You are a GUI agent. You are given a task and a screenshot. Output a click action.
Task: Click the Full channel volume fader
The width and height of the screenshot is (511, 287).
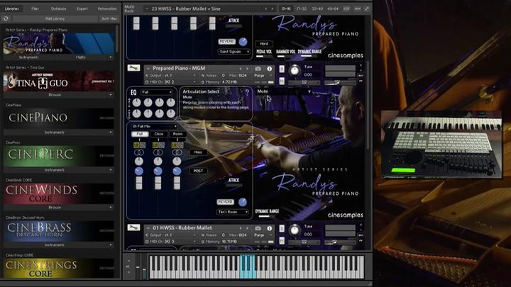(139, 183)
